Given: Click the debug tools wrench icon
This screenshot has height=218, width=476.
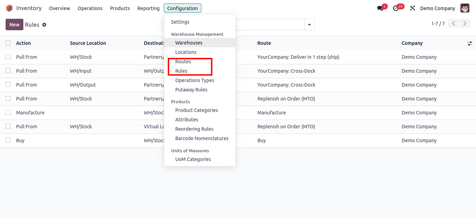Looking at the screenshot, I should tap(413, 8).
